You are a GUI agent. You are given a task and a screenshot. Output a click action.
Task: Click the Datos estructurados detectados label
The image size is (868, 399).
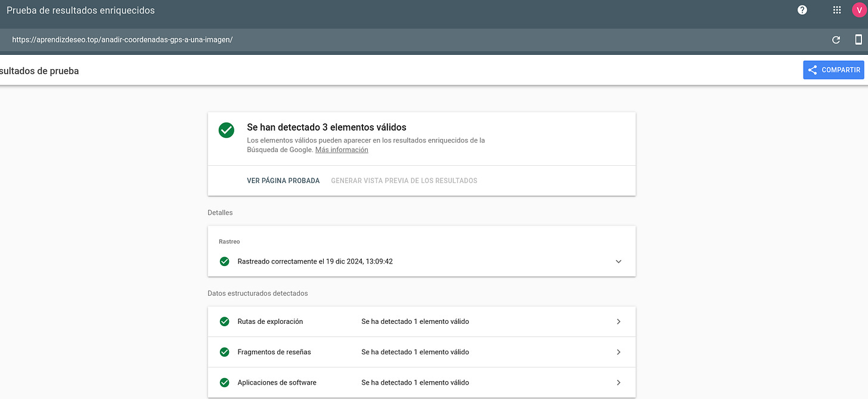pyautogui.click(x=258, y=293)
